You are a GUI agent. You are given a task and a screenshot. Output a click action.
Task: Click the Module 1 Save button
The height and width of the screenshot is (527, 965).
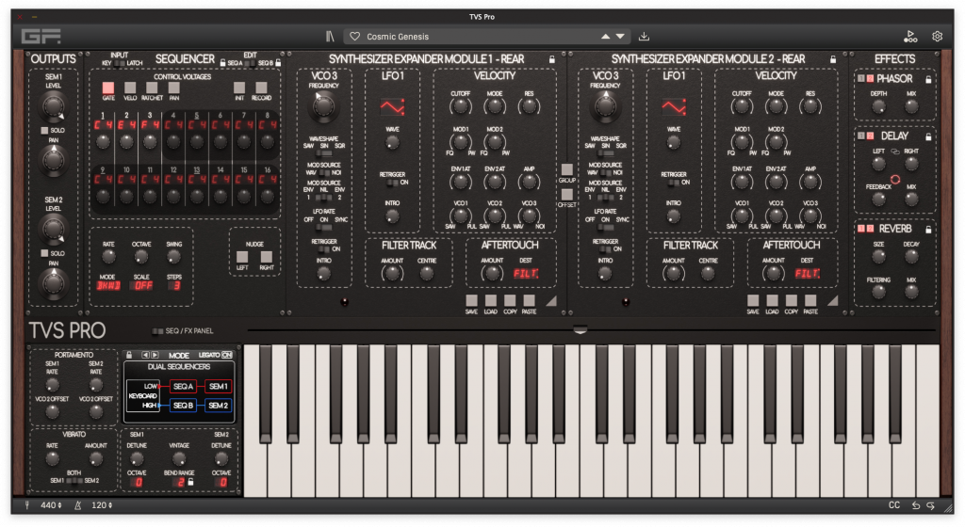(471, 300)
